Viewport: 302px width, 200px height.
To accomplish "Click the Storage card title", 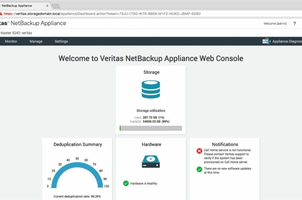I will pyautogui.click(x=151, y=72).
